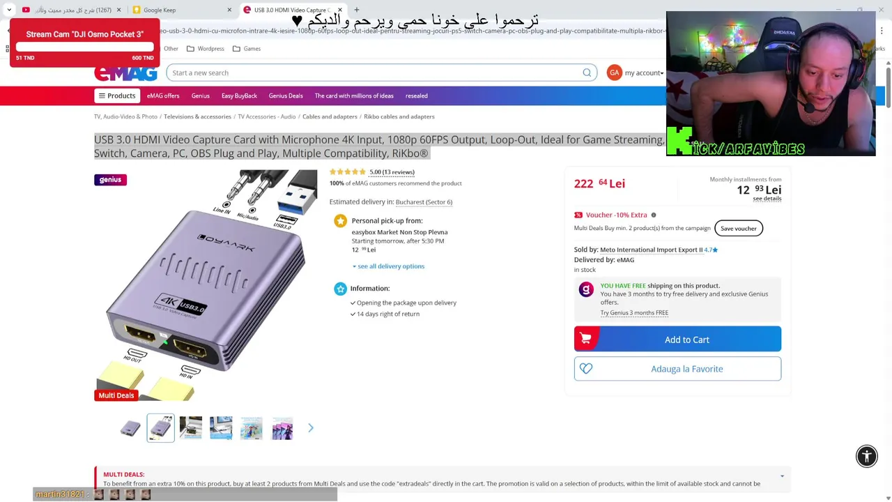
Task: Click the search magnifier icon
Action: point(587,73)
